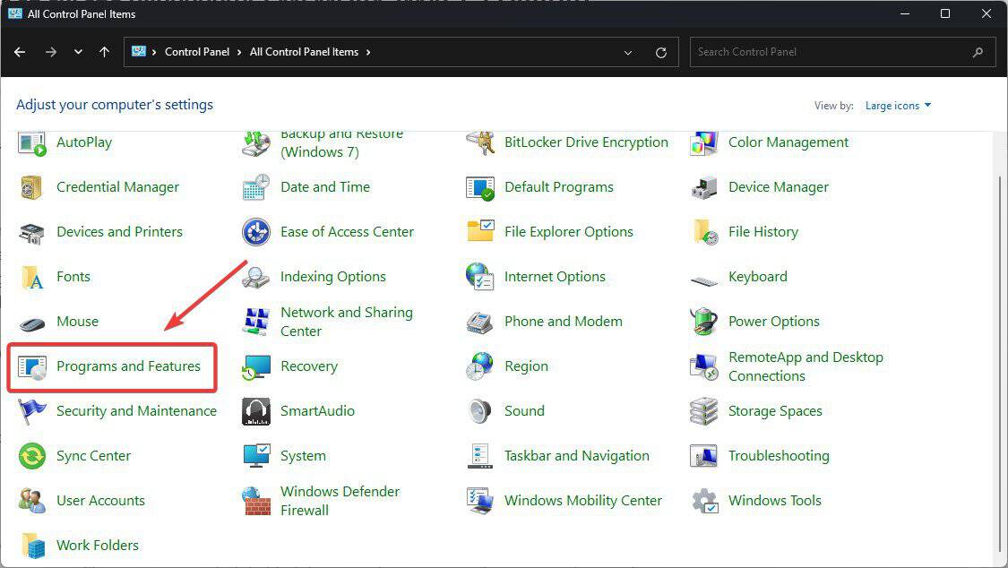Click the Fonts folder icon
The height and width of the screenshot is (568, 1008).
tap(31, 278)
